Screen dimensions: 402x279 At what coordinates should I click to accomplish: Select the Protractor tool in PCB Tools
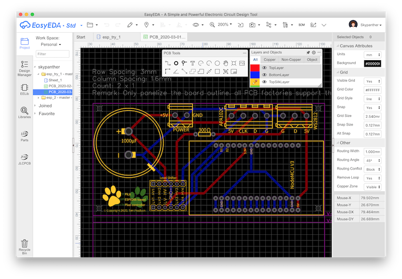176,71
